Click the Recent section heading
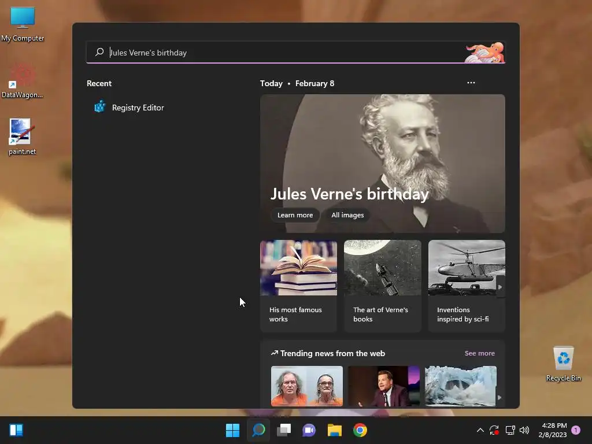 pyautogui.click(x=99, y=83)
